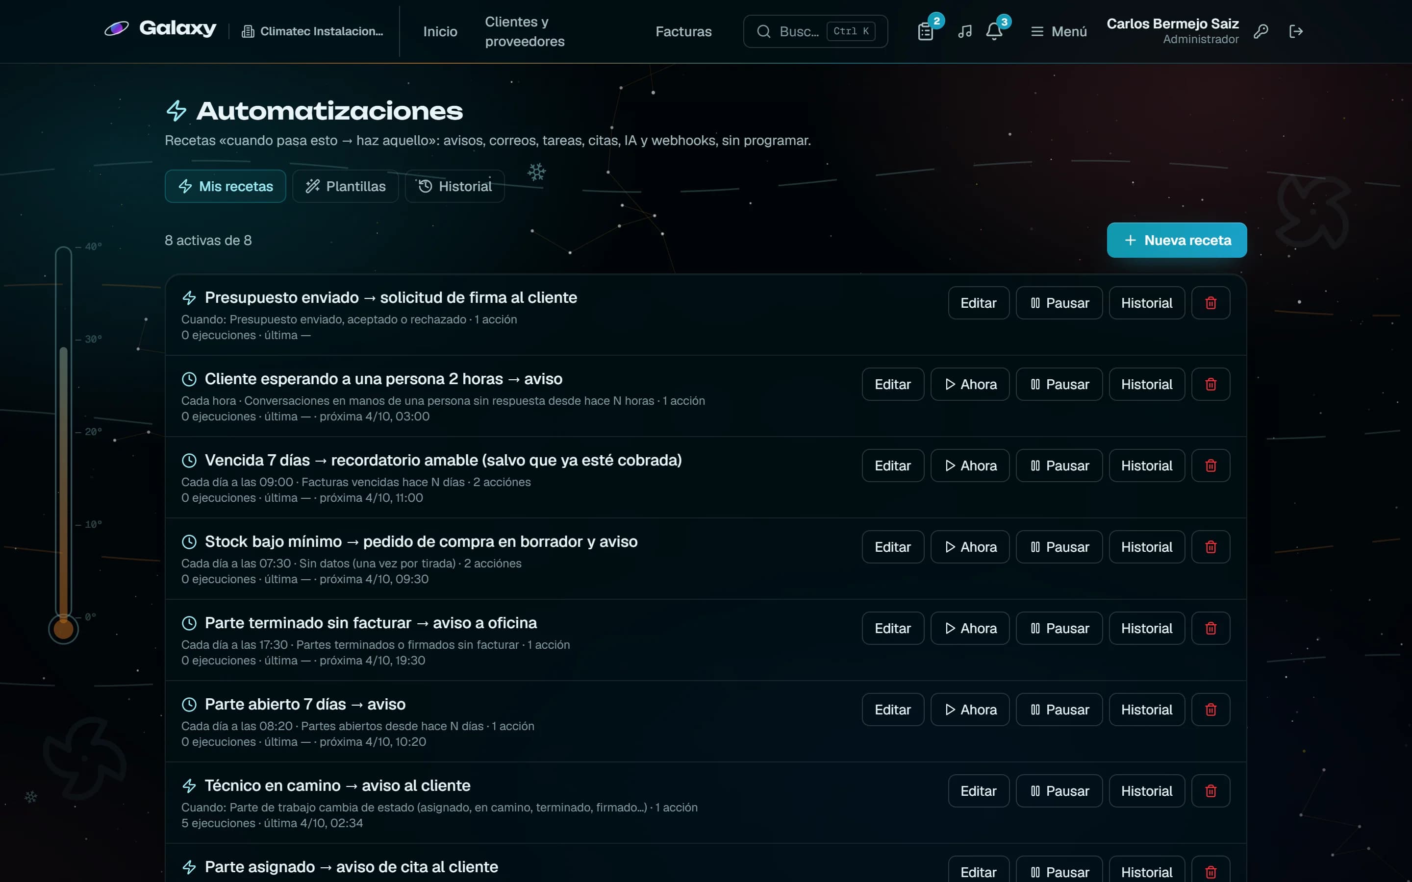Viewport: 1412px width, 882px height.
Task: Pause the 'Parte terminado sin facturar' recipe
Action: pos(1059,628)
